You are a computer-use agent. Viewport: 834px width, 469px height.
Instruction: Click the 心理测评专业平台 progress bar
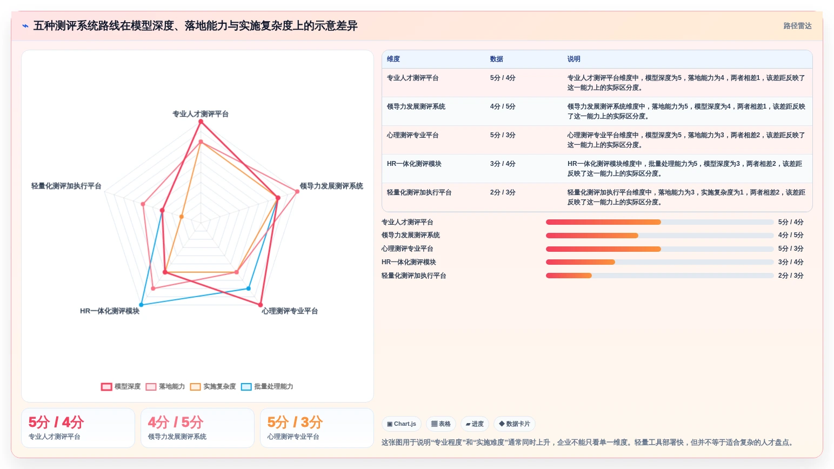pos(659,249)
